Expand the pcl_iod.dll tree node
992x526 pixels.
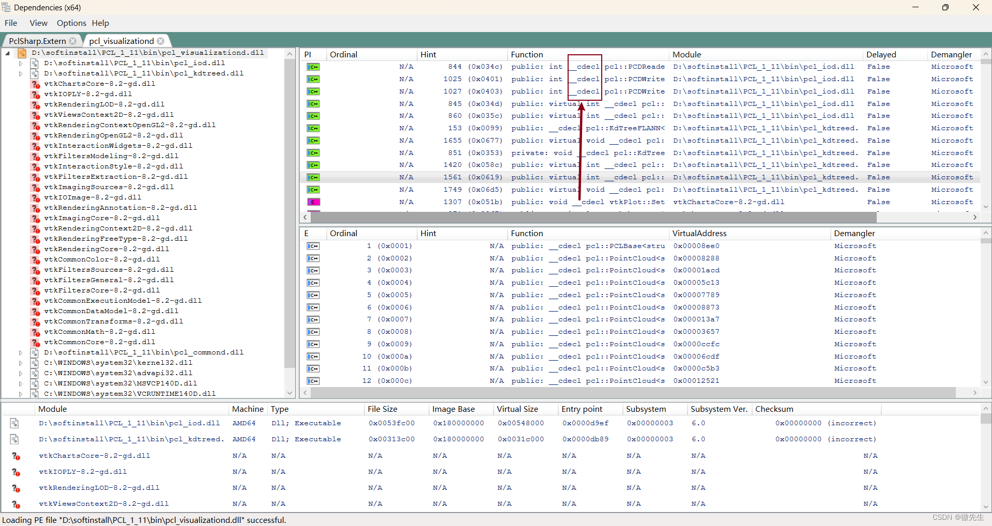click(21, 63)
